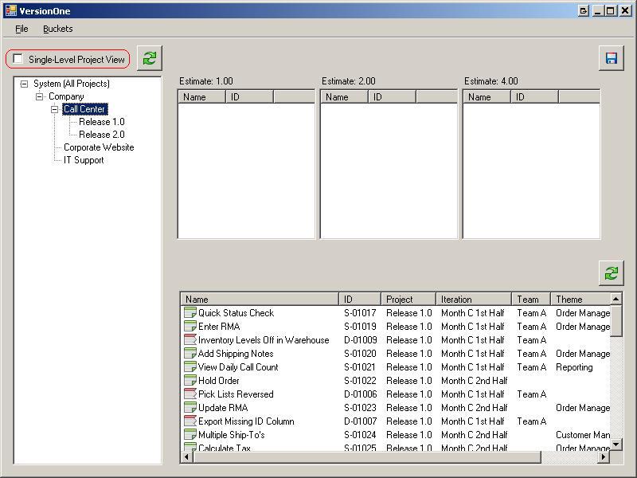Click Reporting theme cell
Screen dimensions: 637x478
pos(574,367)
